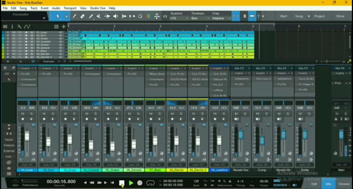Screen dimensions: 353x189
Task: Click the Rewind button
Action: click(92, 183)
